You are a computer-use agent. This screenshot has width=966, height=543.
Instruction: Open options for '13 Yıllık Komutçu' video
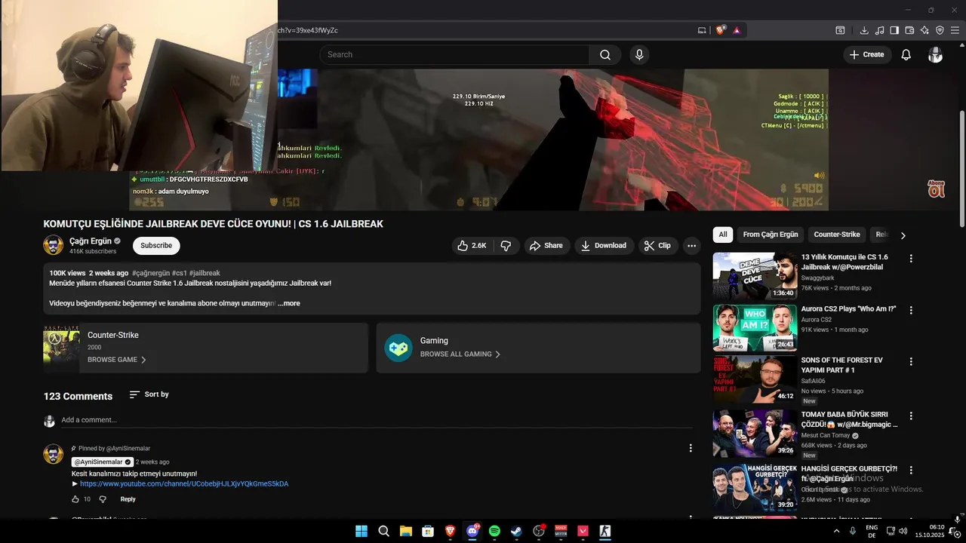tap(911, 259)
